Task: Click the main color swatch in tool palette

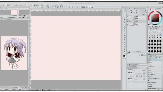Action: point(124,56)
